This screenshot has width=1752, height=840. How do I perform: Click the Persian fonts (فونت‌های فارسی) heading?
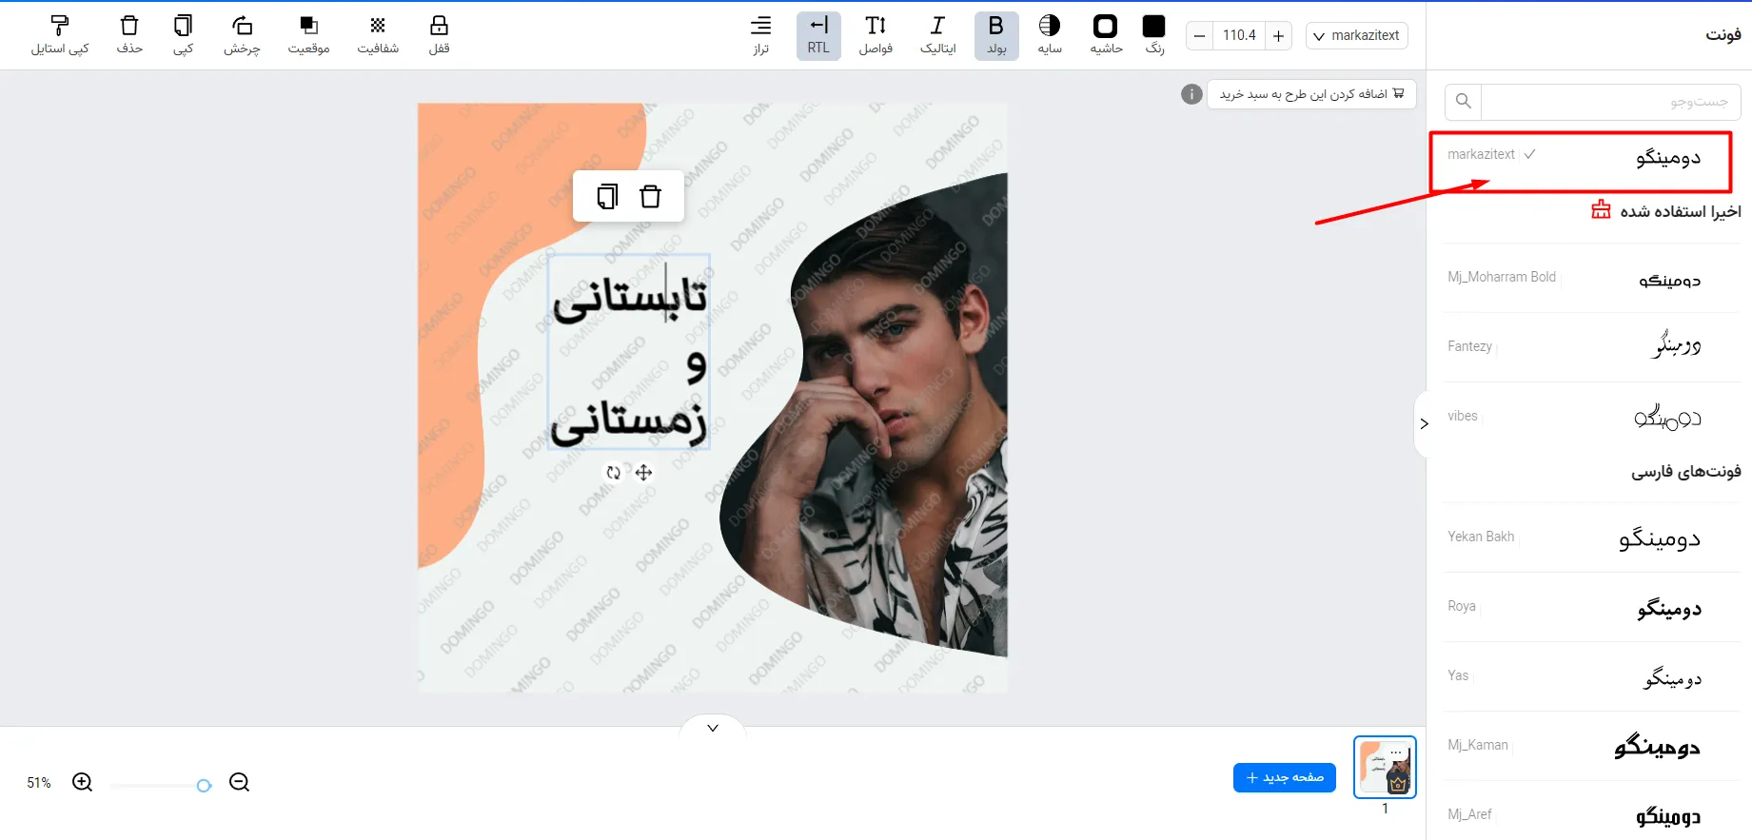1686,471
